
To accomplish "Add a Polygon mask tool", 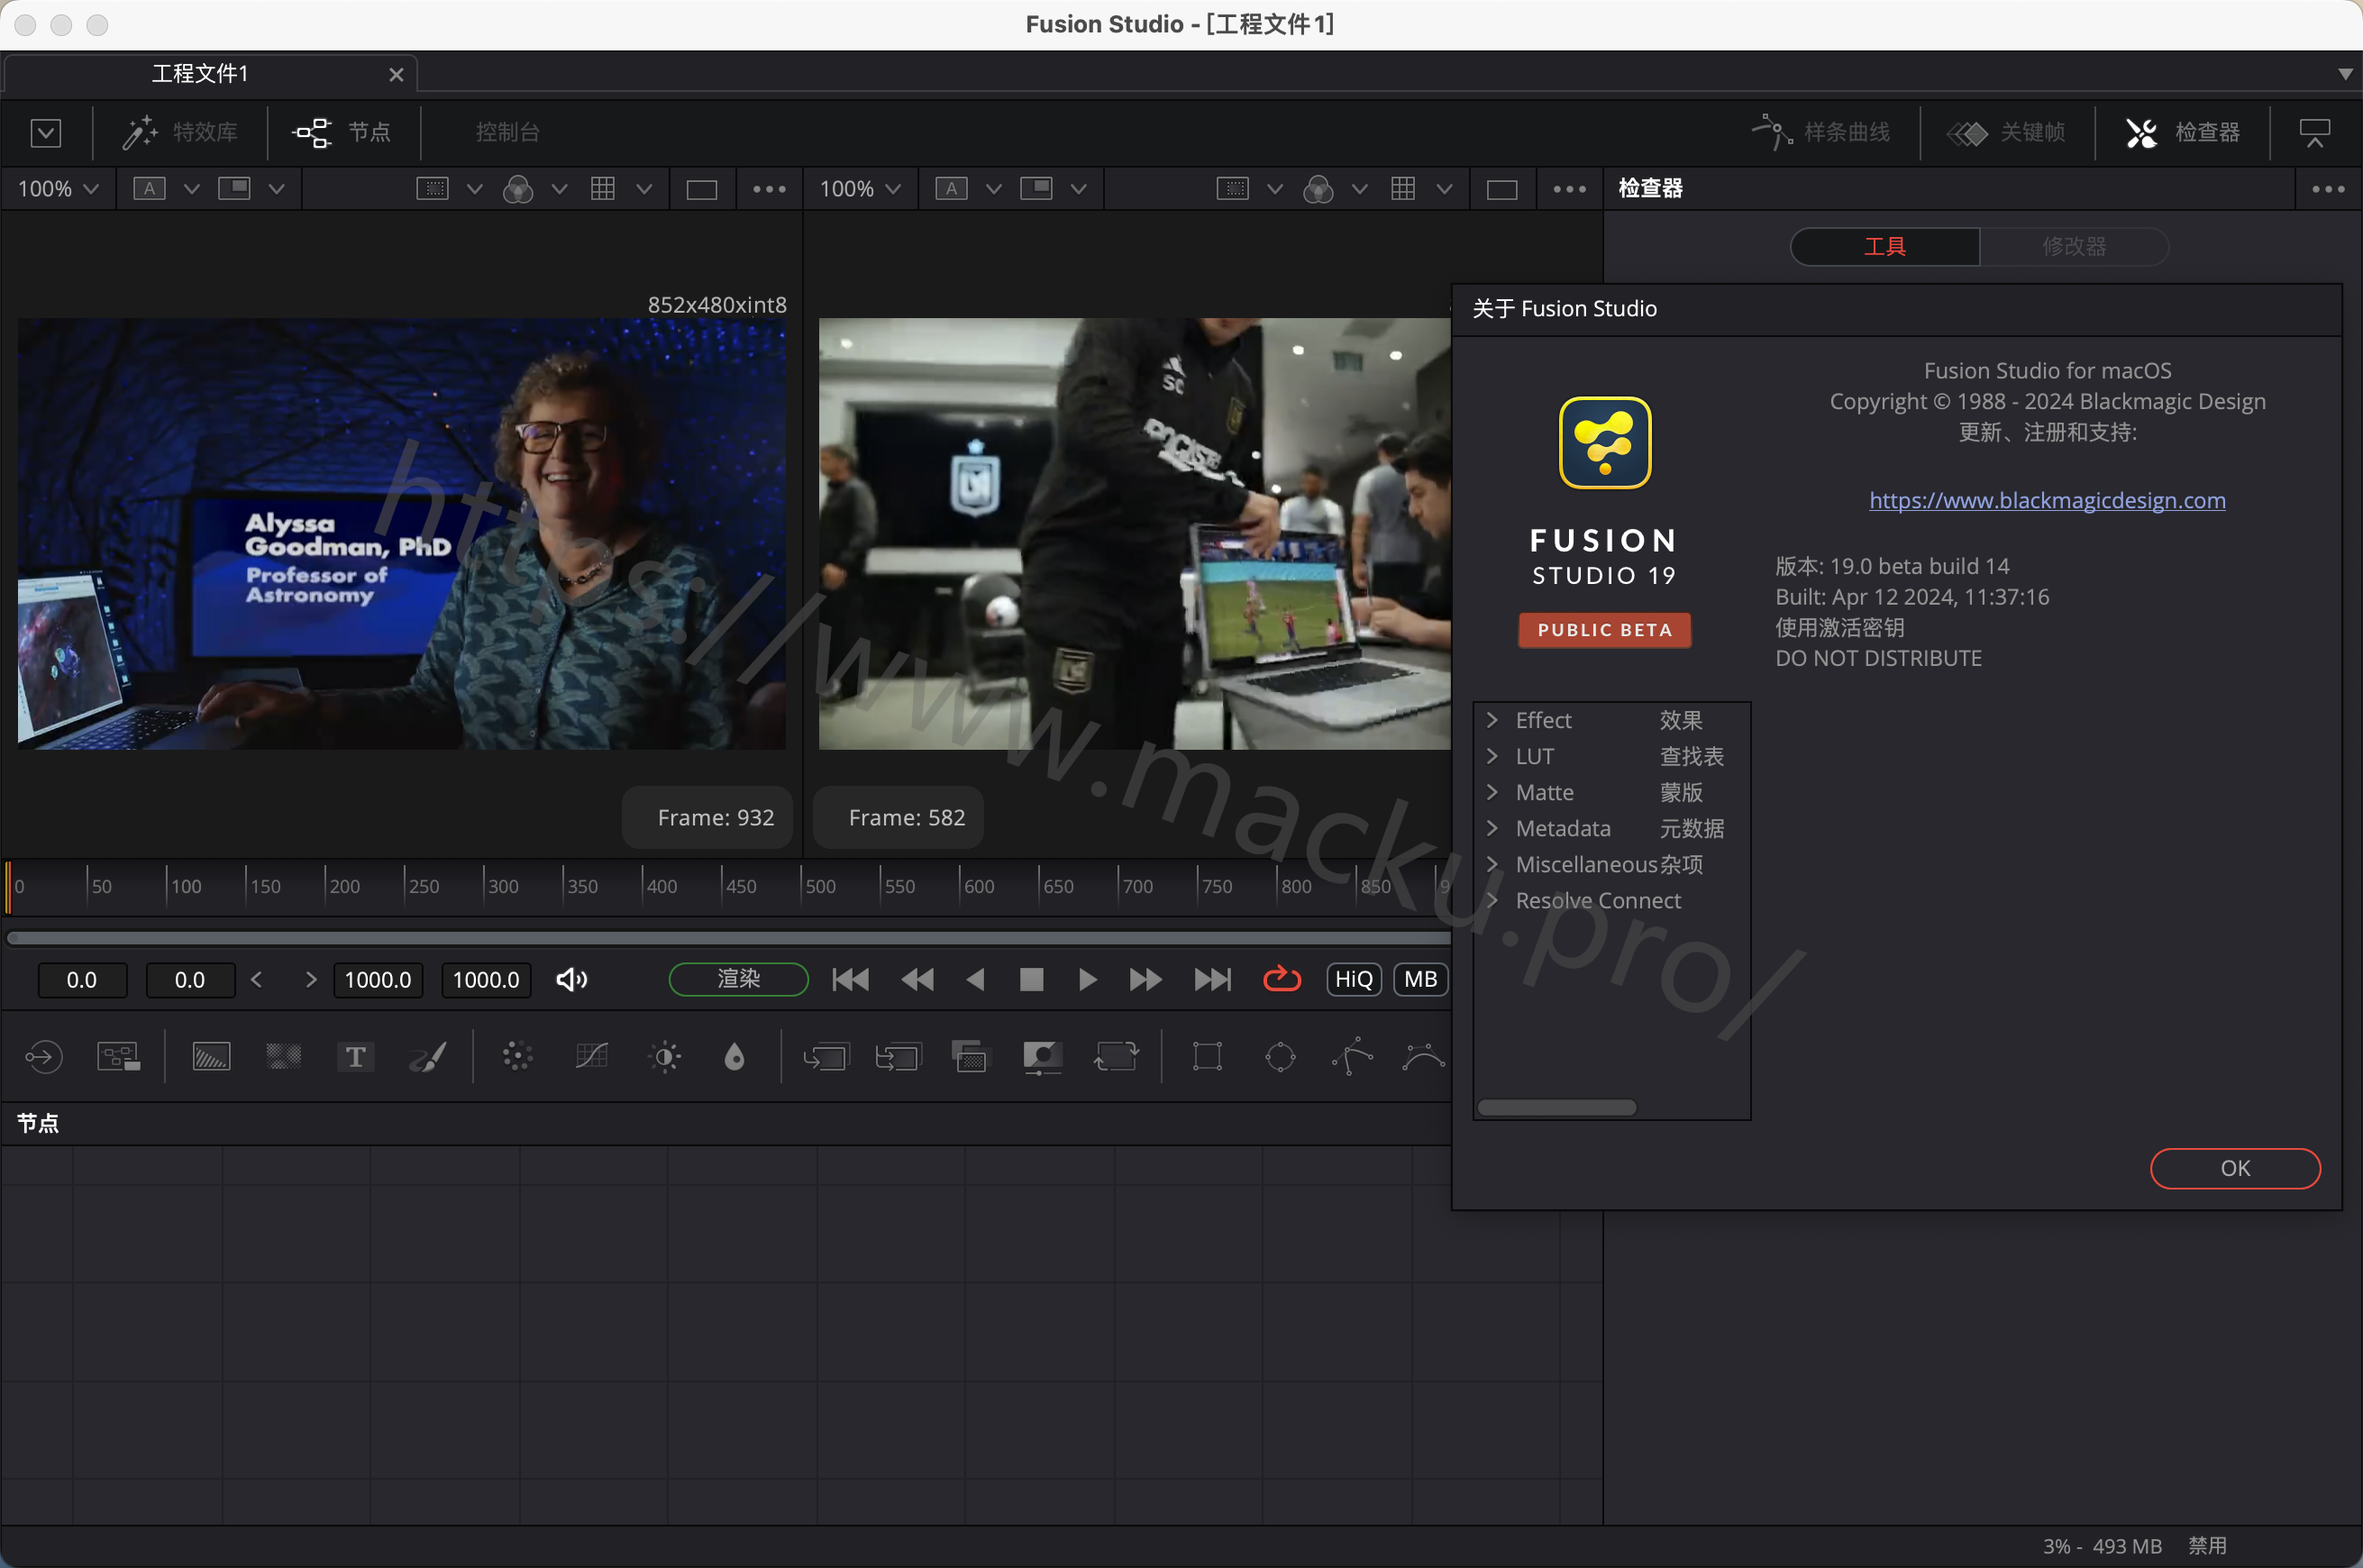I will 1353,1057.
